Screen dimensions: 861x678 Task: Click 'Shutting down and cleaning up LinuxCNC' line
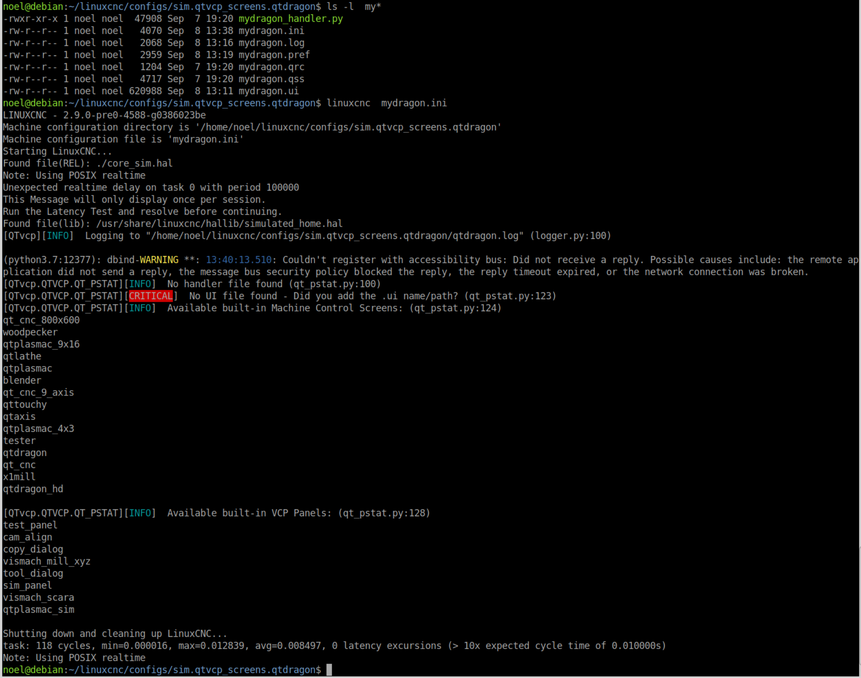(x=115, y=634)
